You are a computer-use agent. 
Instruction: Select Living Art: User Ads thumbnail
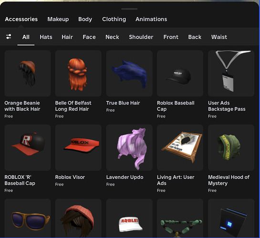pyautogui.click(x=180, y=147)
